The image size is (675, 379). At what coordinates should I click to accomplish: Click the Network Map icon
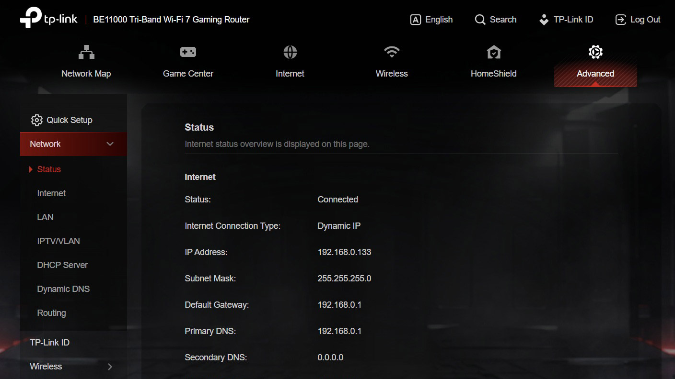click(86, 52)
